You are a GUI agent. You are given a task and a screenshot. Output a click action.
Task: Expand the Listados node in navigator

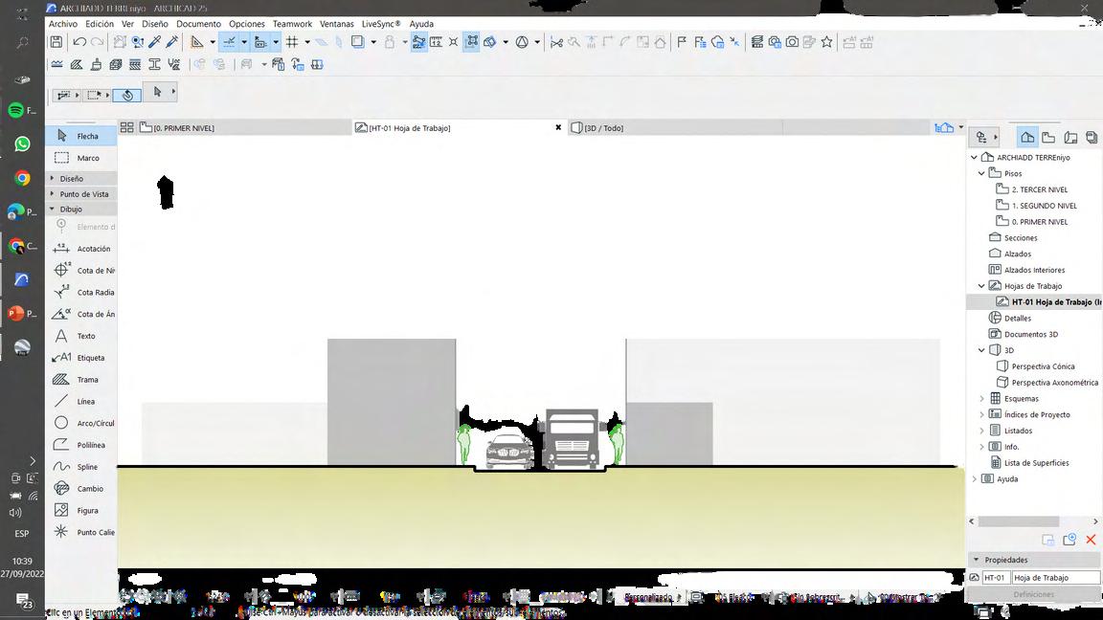(x=982, y=431)
